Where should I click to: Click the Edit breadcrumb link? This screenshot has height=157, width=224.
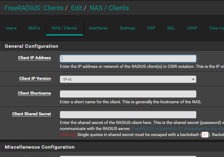(76, 8)
